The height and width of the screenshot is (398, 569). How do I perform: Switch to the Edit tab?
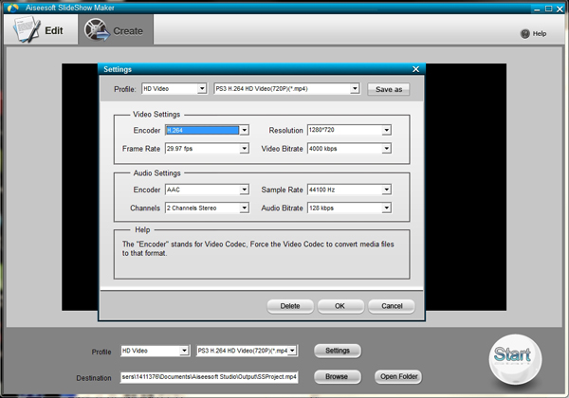click(40, 30)
